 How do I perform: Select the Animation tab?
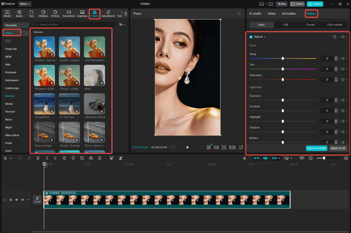[x=289, y=14]
